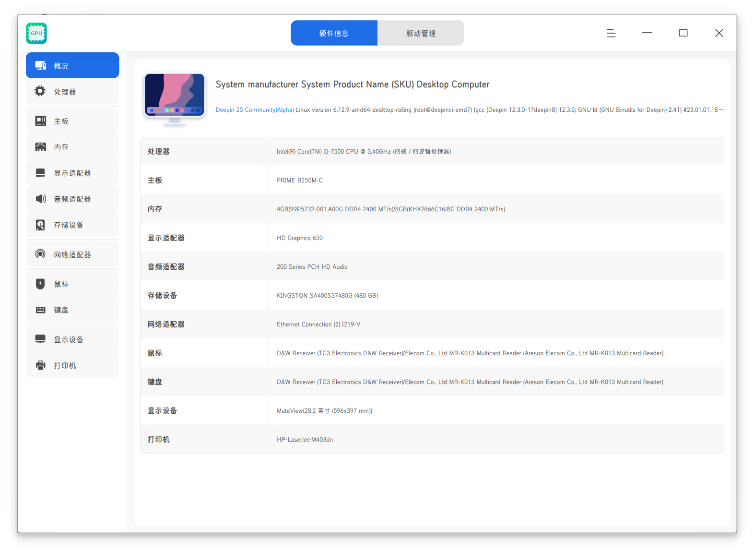Select the 4GB/8GB DDR4 memory value
The width and height of the screenshot is (754, 553).
(x=391, y=209)
